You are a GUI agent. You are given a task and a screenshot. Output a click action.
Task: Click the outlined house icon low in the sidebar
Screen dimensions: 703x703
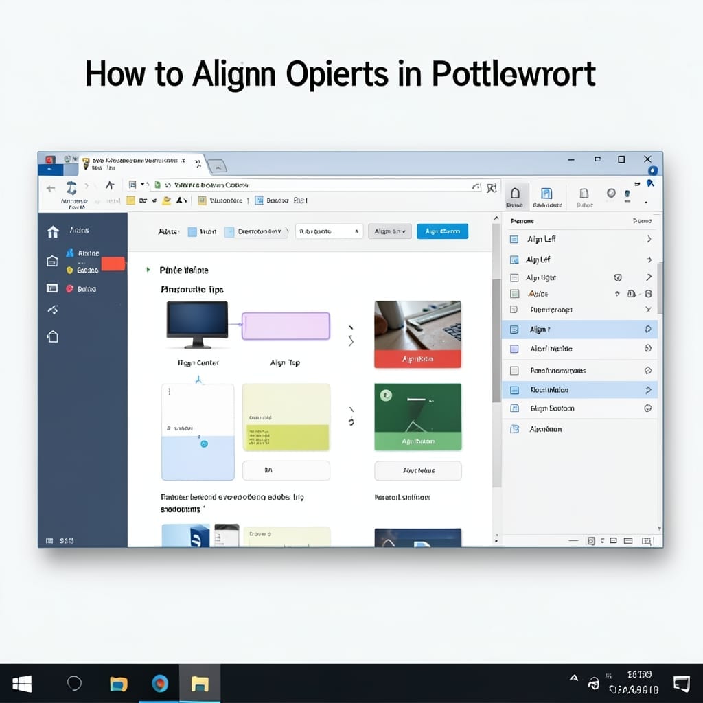pos(53,336)
